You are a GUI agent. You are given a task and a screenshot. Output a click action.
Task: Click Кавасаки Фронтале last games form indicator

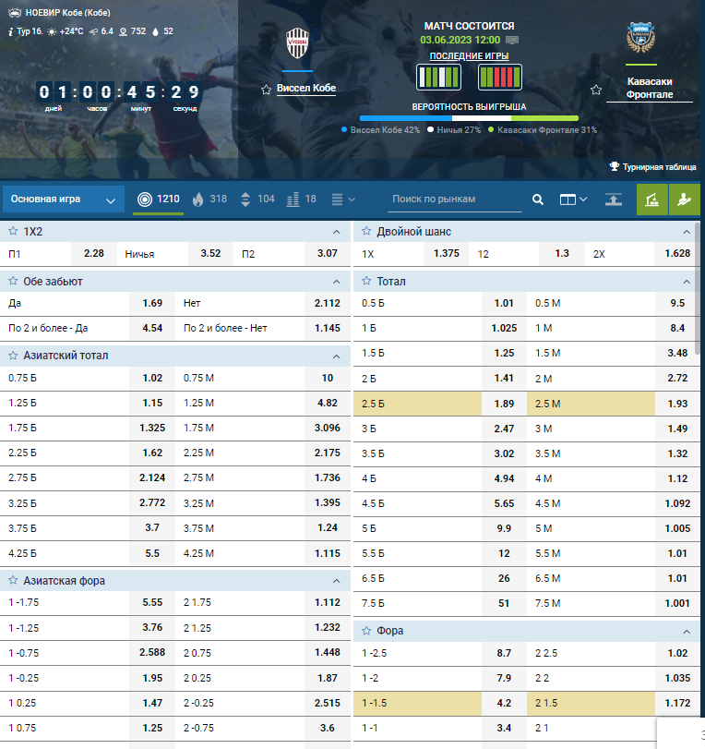[x=500, y=77]
